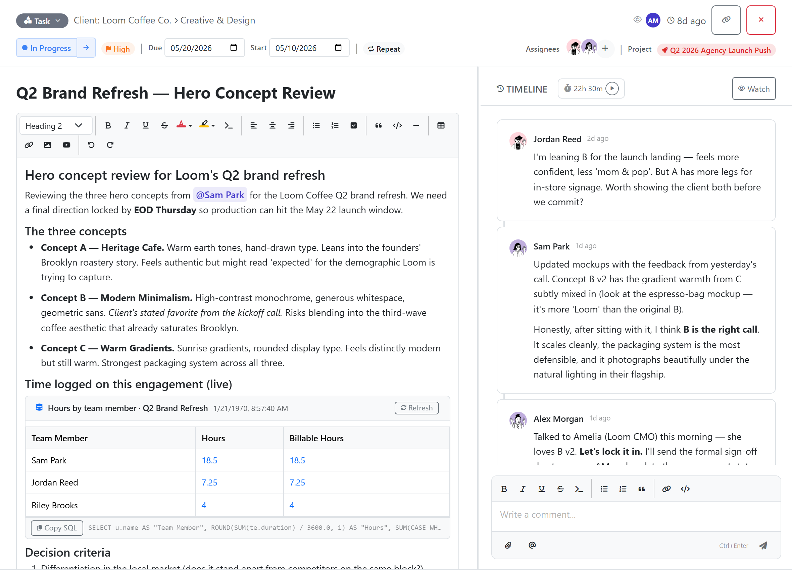Viewport: 792px width, 570px height.
Task: Click the Due date field 05/20/2026
Action: coord(204,48)
